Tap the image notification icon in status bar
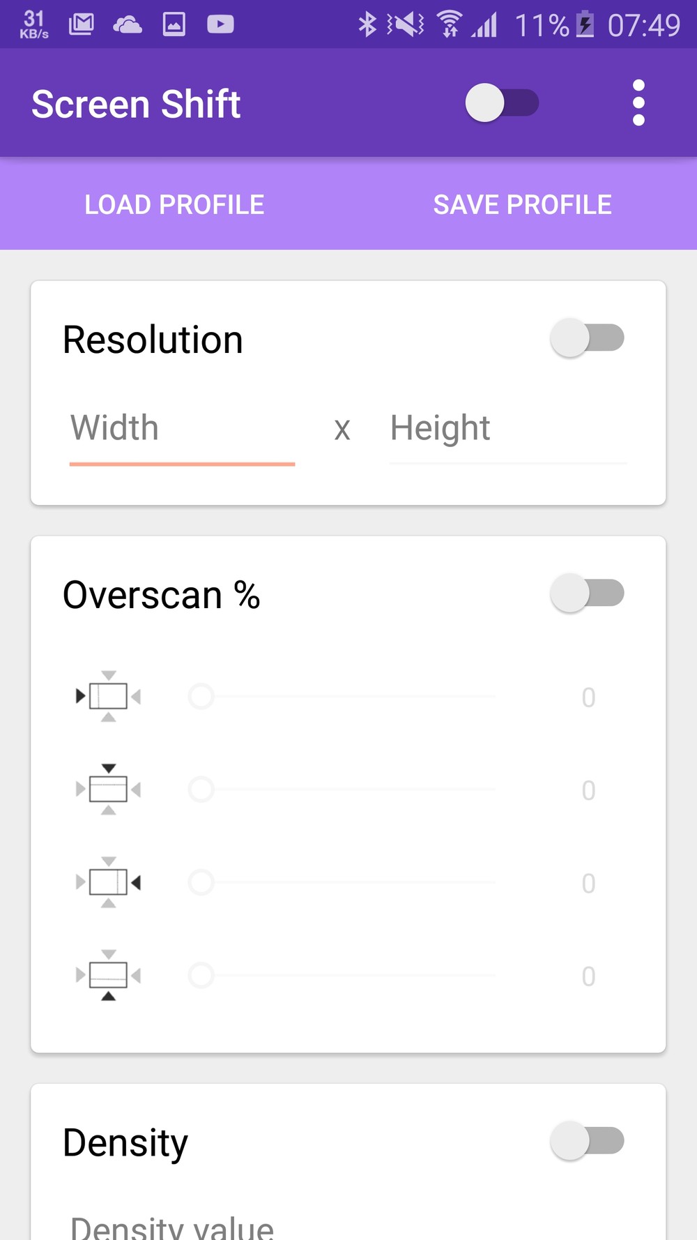 pyautogui.click(x=174, y=25)
